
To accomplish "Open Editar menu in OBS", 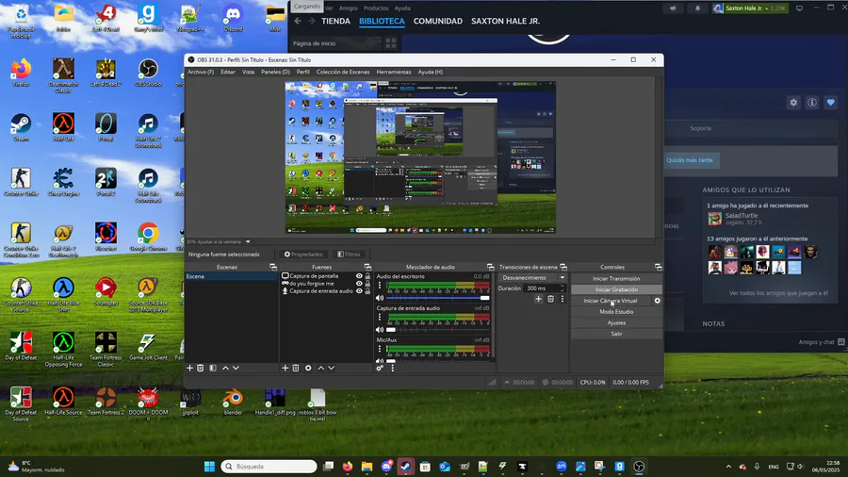I will pos(228,72).
